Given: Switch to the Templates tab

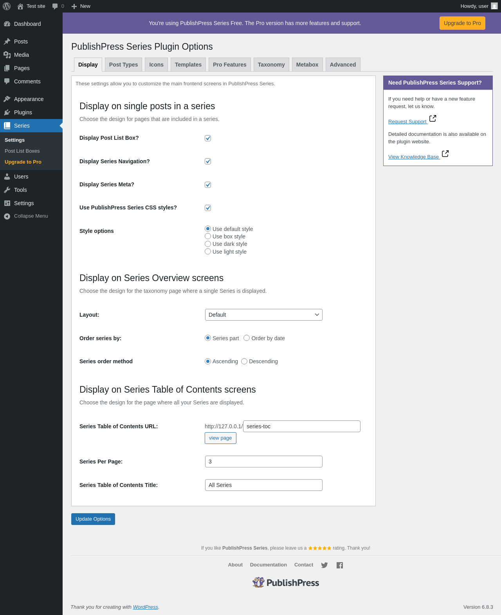Looking at the screenshot, I should 188,65.
